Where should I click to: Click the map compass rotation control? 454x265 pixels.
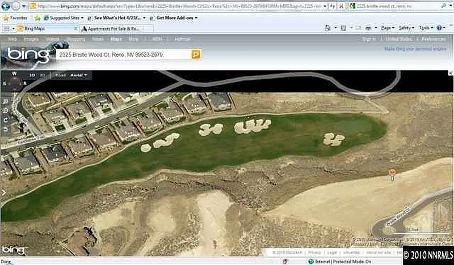point(14,84)
